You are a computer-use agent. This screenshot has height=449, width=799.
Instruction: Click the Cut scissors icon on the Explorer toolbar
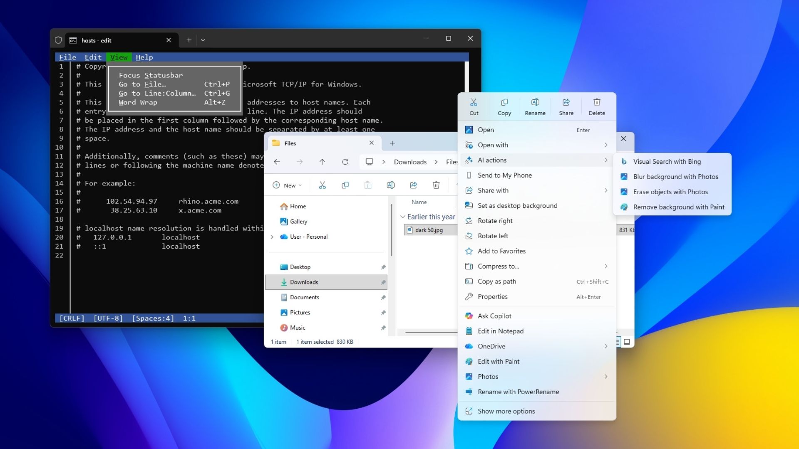click(323, 185)
